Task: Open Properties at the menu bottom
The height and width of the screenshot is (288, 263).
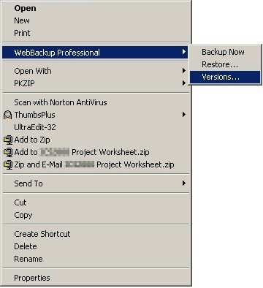Action: coord(96,278)
